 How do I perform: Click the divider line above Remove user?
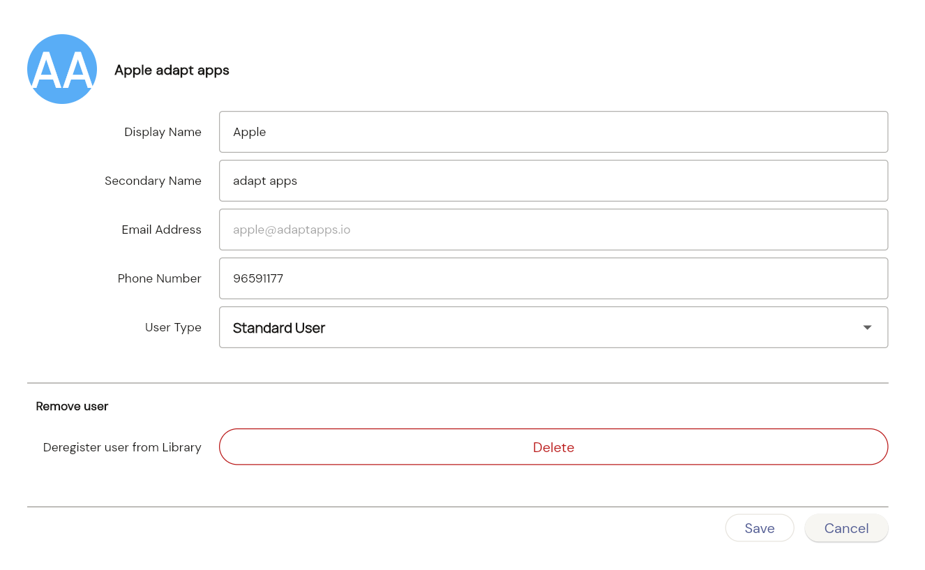click(458, 383)
